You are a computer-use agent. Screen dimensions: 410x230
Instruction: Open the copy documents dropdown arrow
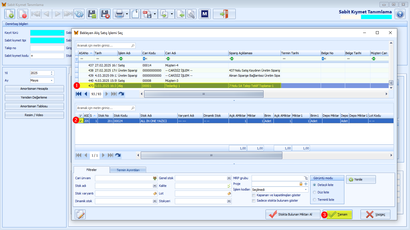coord(172,14)
